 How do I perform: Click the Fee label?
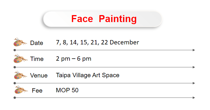coord(37,91)
